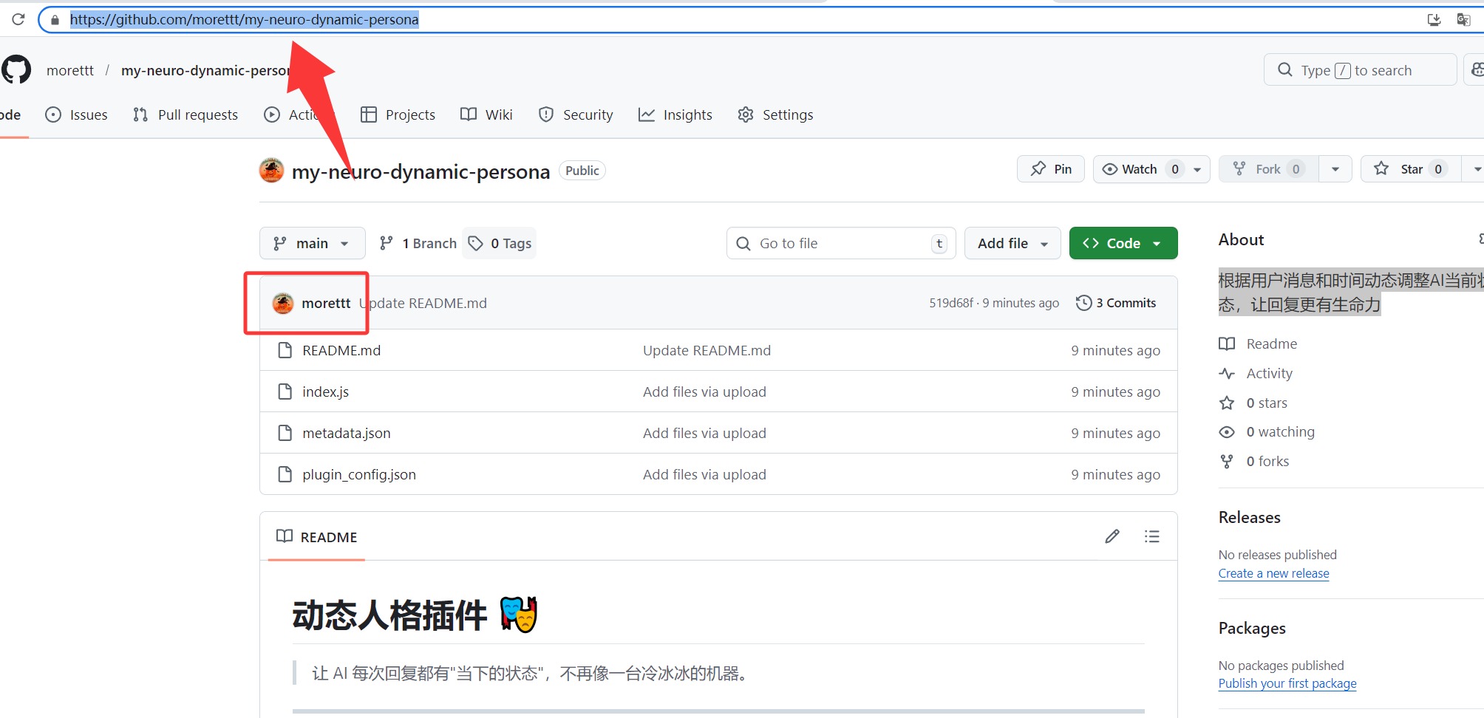Click the install app icon in address bar
Viewport: 1484px width, 718px height.
point(1434,19)
